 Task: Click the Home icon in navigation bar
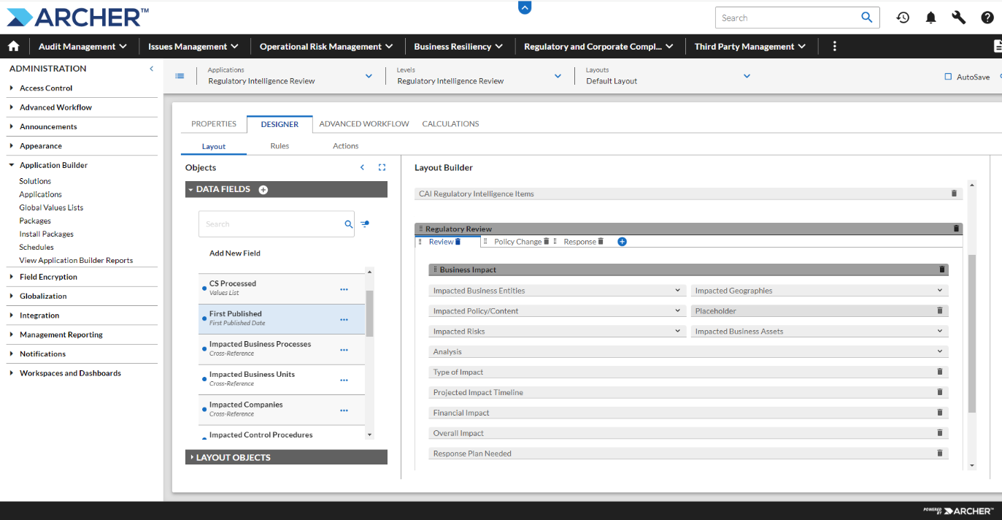pos(13,46)
